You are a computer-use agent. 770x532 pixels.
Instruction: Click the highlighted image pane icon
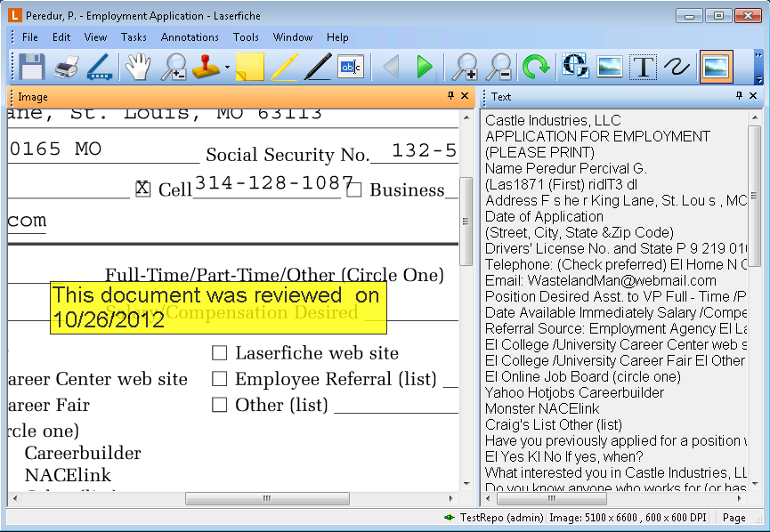pos(716,66)
